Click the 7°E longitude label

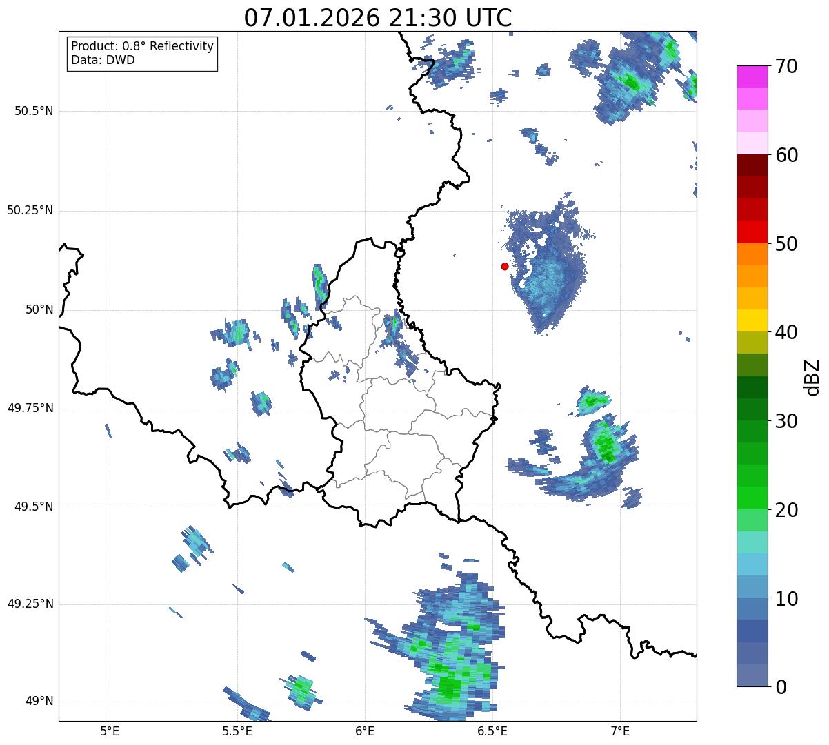(620, 731)
